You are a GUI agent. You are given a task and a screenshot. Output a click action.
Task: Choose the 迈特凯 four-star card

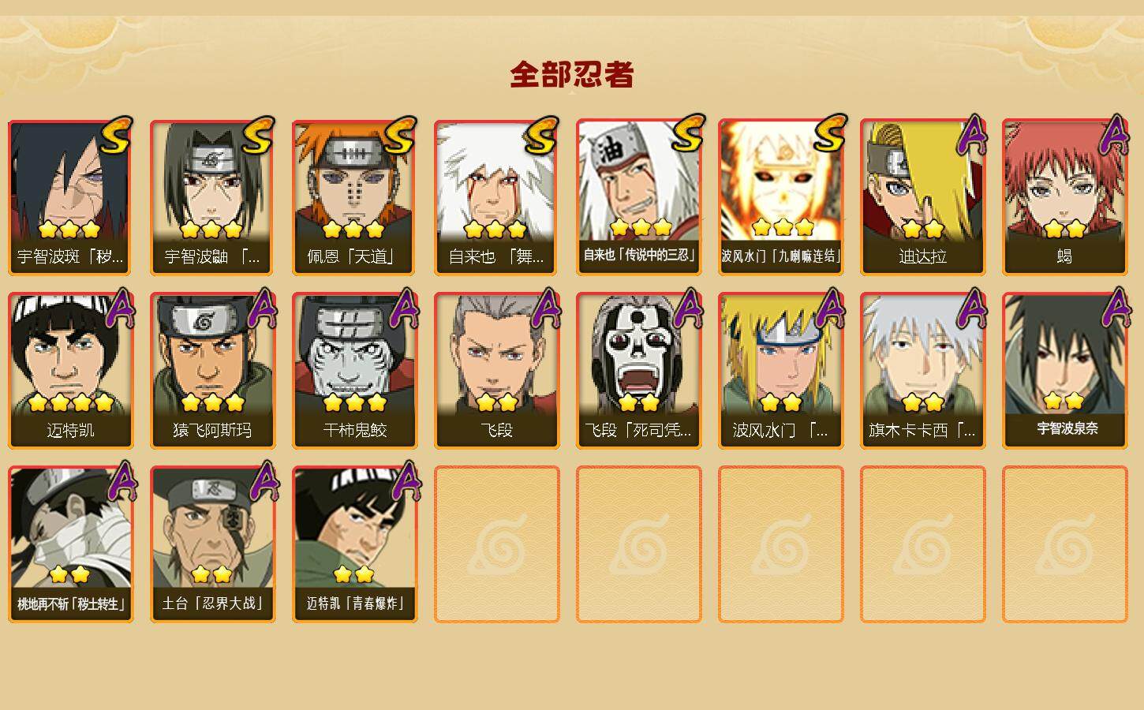tap(70, 371)
